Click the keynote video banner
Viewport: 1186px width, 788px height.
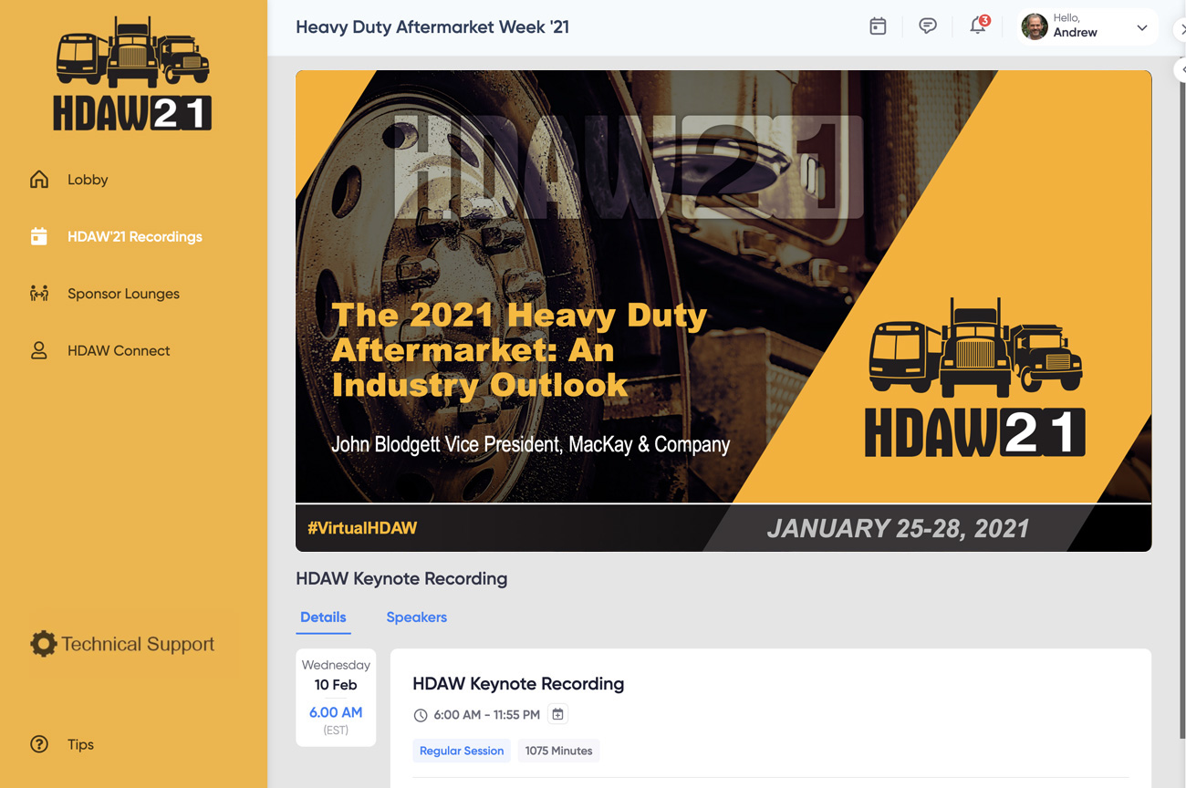pyautogui.click(x=723, y=310)
